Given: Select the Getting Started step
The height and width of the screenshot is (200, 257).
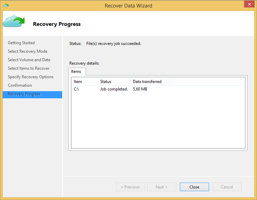Looking at the screenshot, I should (x=21, y=43).
